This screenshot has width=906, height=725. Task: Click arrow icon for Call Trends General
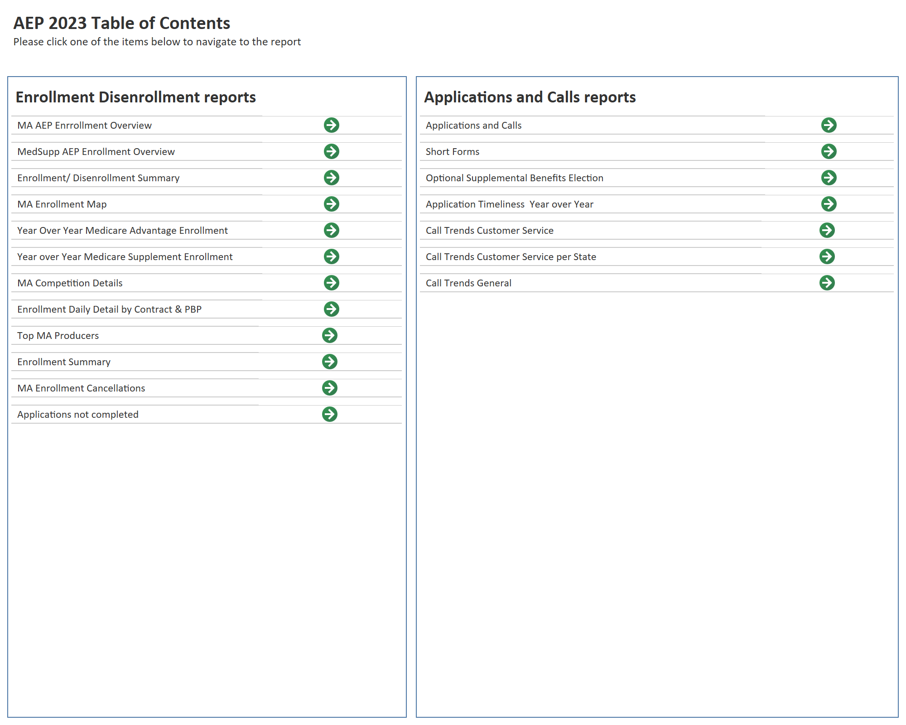tap(827, 283)
